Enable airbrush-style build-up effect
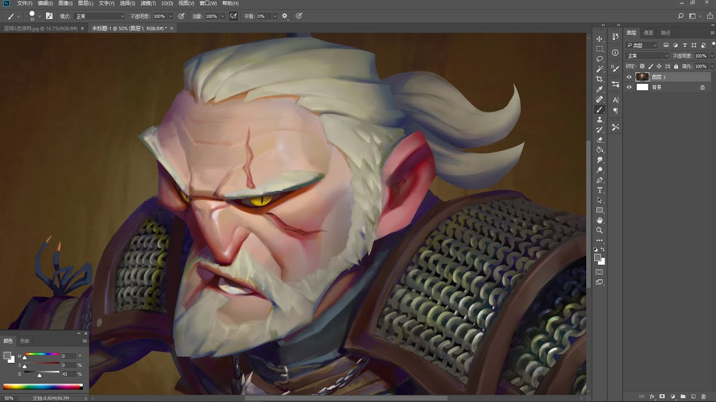 233,16
